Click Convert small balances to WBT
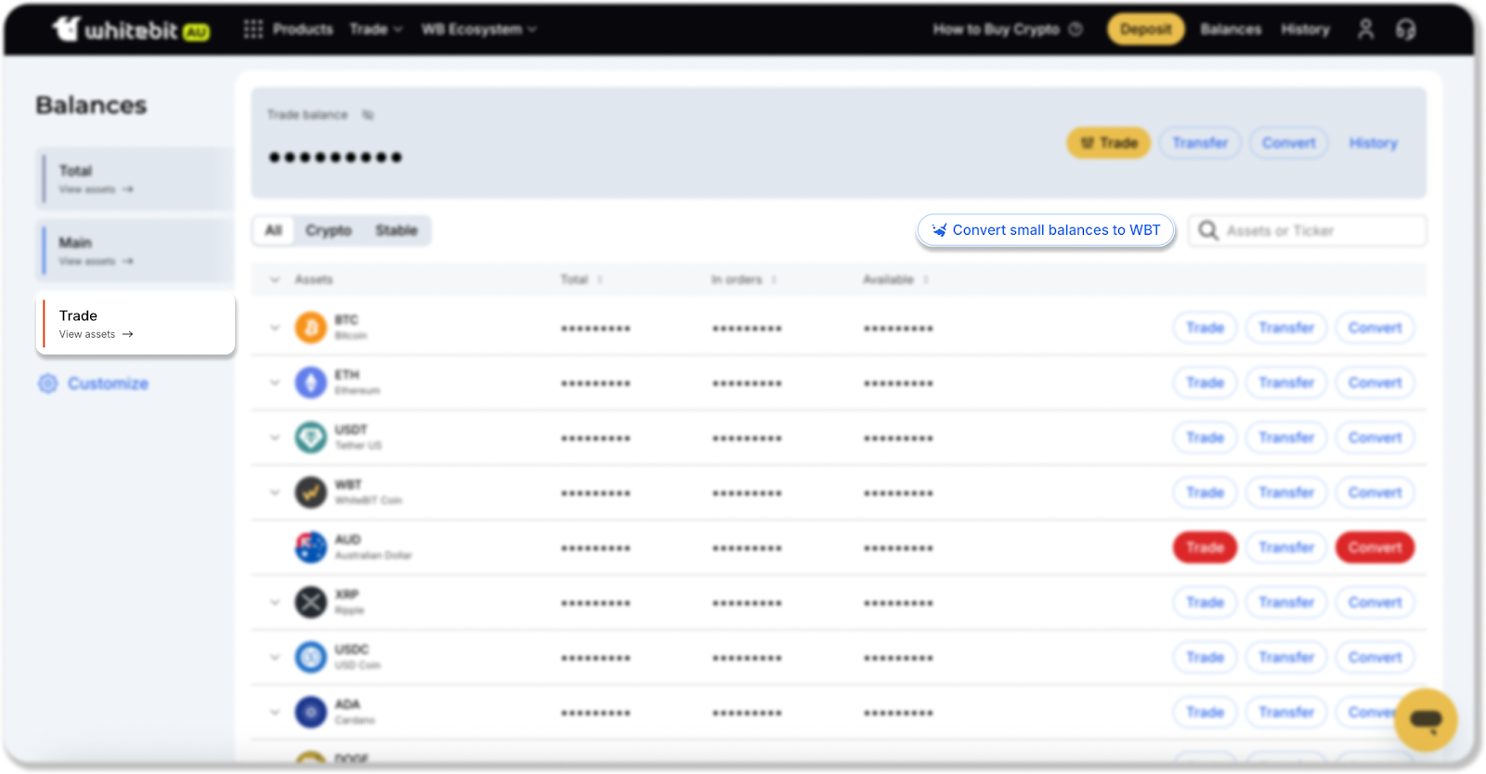This screenshot has height=774, width=1486. [x=1046, y=230]
